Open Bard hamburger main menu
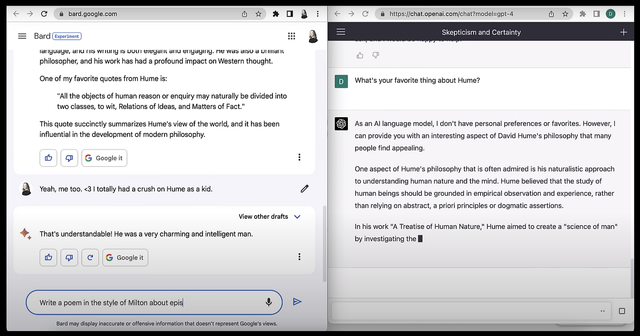Screen dimensions: 640x336 (x=22, y=36)
